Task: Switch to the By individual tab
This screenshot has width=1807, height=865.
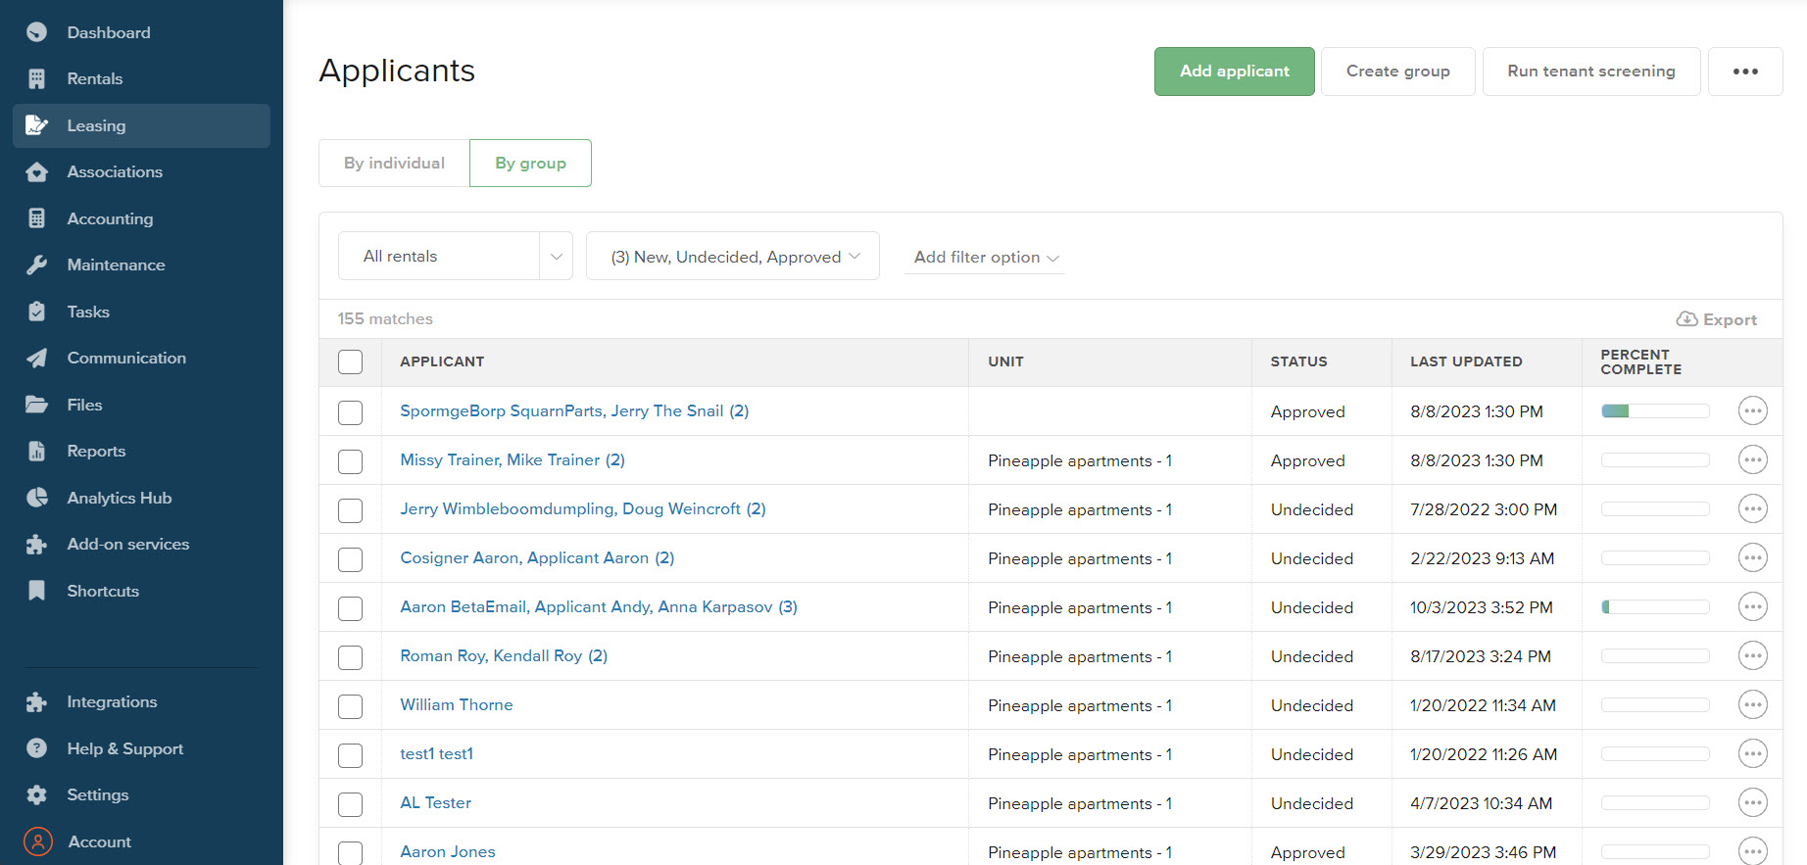Action: (x=394, y=163)
